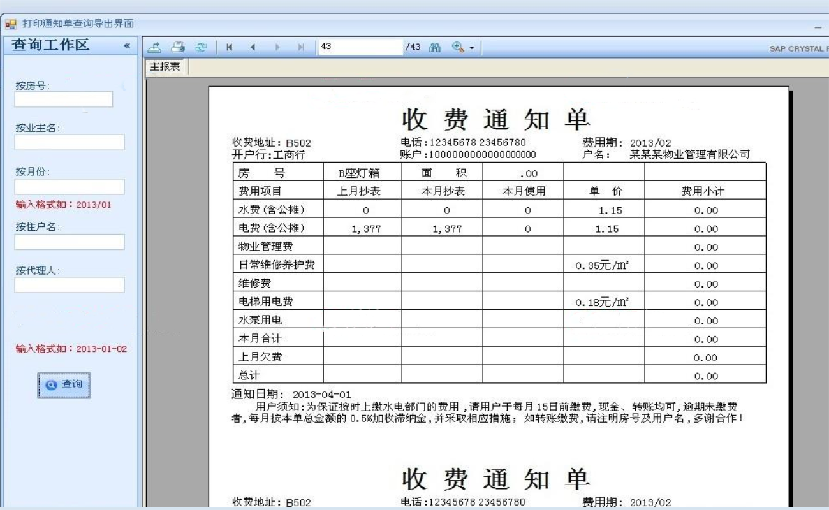This screenshot has width=829, height=510.
Task: Click the zoom magnifier icon
Action: coord(458,47)
